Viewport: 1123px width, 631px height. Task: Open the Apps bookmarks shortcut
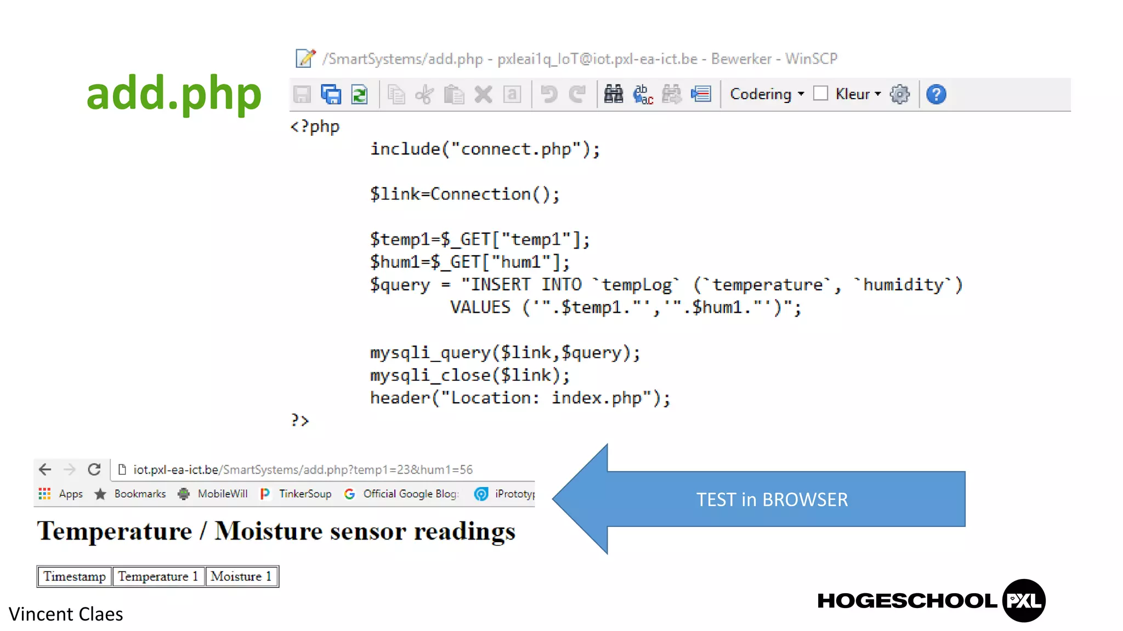coord(61,494)
